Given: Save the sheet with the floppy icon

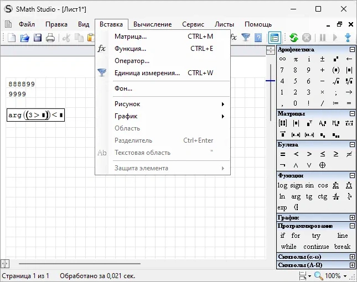Looking at the screenshot, I should click(38, 38).
